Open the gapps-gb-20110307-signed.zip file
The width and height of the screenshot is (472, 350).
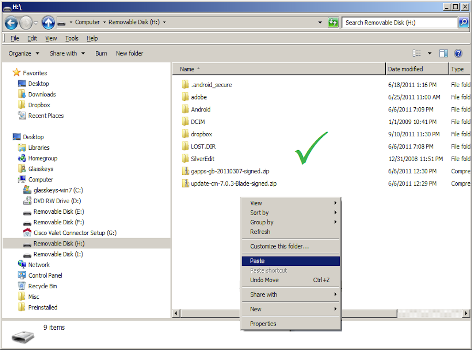click(230, 171)
